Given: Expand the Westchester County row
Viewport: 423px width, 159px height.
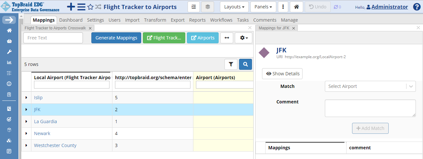Looking at the screenshot, I should [26, 145].
